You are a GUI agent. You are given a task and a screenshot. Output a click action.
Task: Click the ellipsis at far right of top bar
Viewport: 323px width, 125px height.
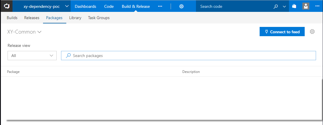pos(317,6)
